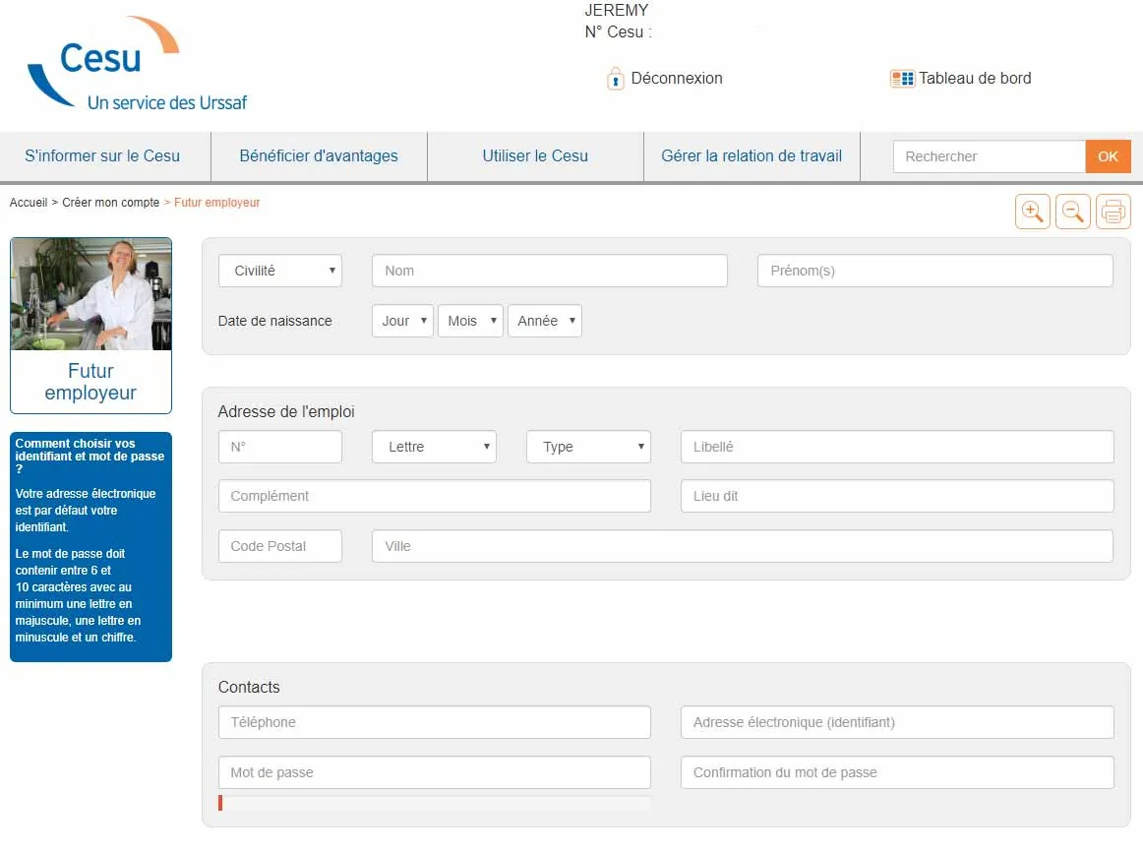1143x854 pixels.
Task: Open the Mois birth date dropdown
Action: (x=470, y=320)
